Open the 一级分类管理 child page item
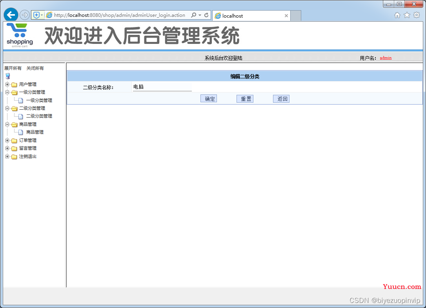The image size is (426, 308). [39, 100]
